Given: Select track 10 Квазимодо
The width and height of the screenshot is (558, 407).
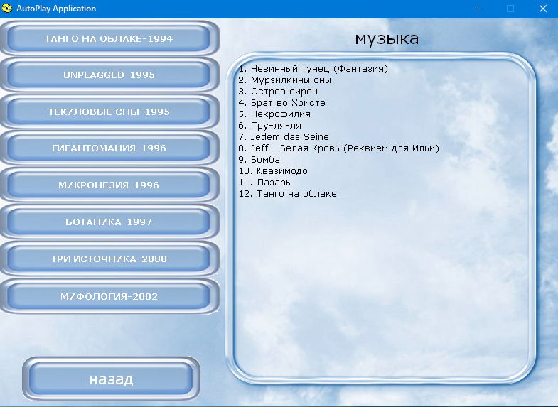Looking at the screenshot, I should pos(273,171).
